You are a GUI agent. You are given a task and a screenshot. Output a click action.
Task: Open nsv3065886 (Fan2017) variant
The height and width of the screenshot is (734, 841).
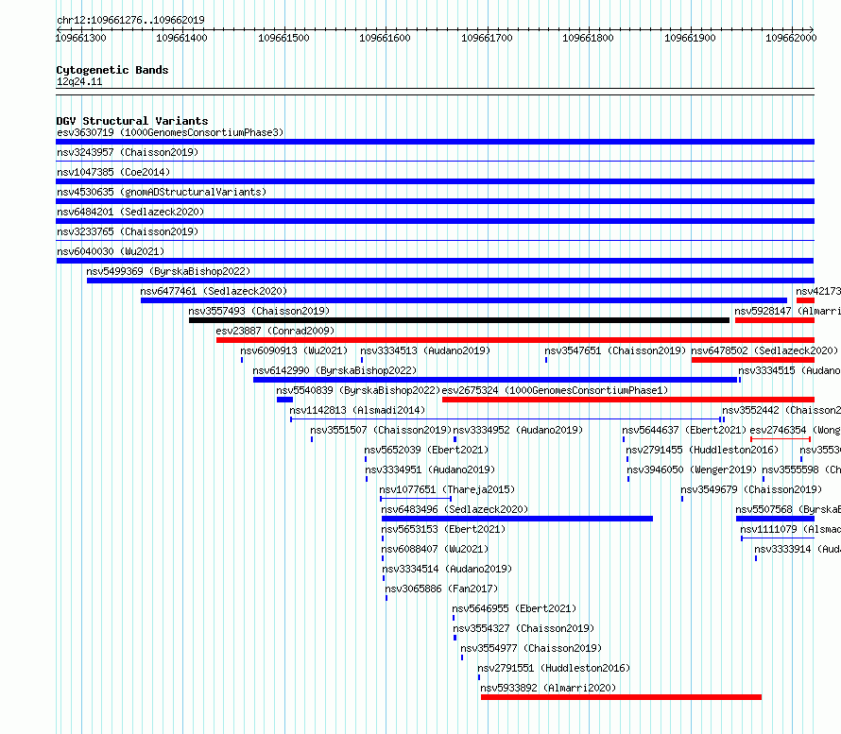click(x=441, y=589)
